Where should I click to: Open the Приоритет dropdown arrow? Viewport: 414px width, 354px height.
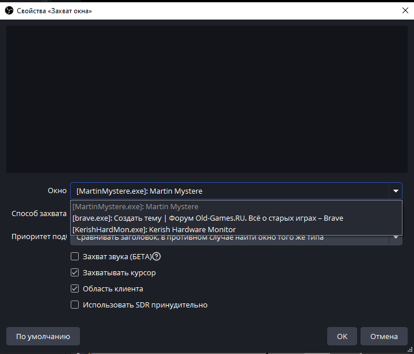(x=396, y=238)
